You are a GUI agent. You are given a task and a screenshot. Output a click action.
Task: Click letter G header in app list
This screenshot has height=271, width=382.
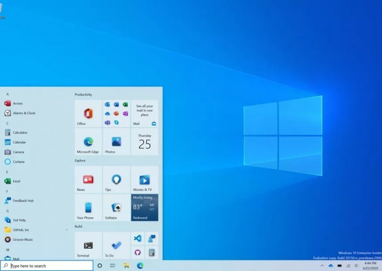click(8, 211)
